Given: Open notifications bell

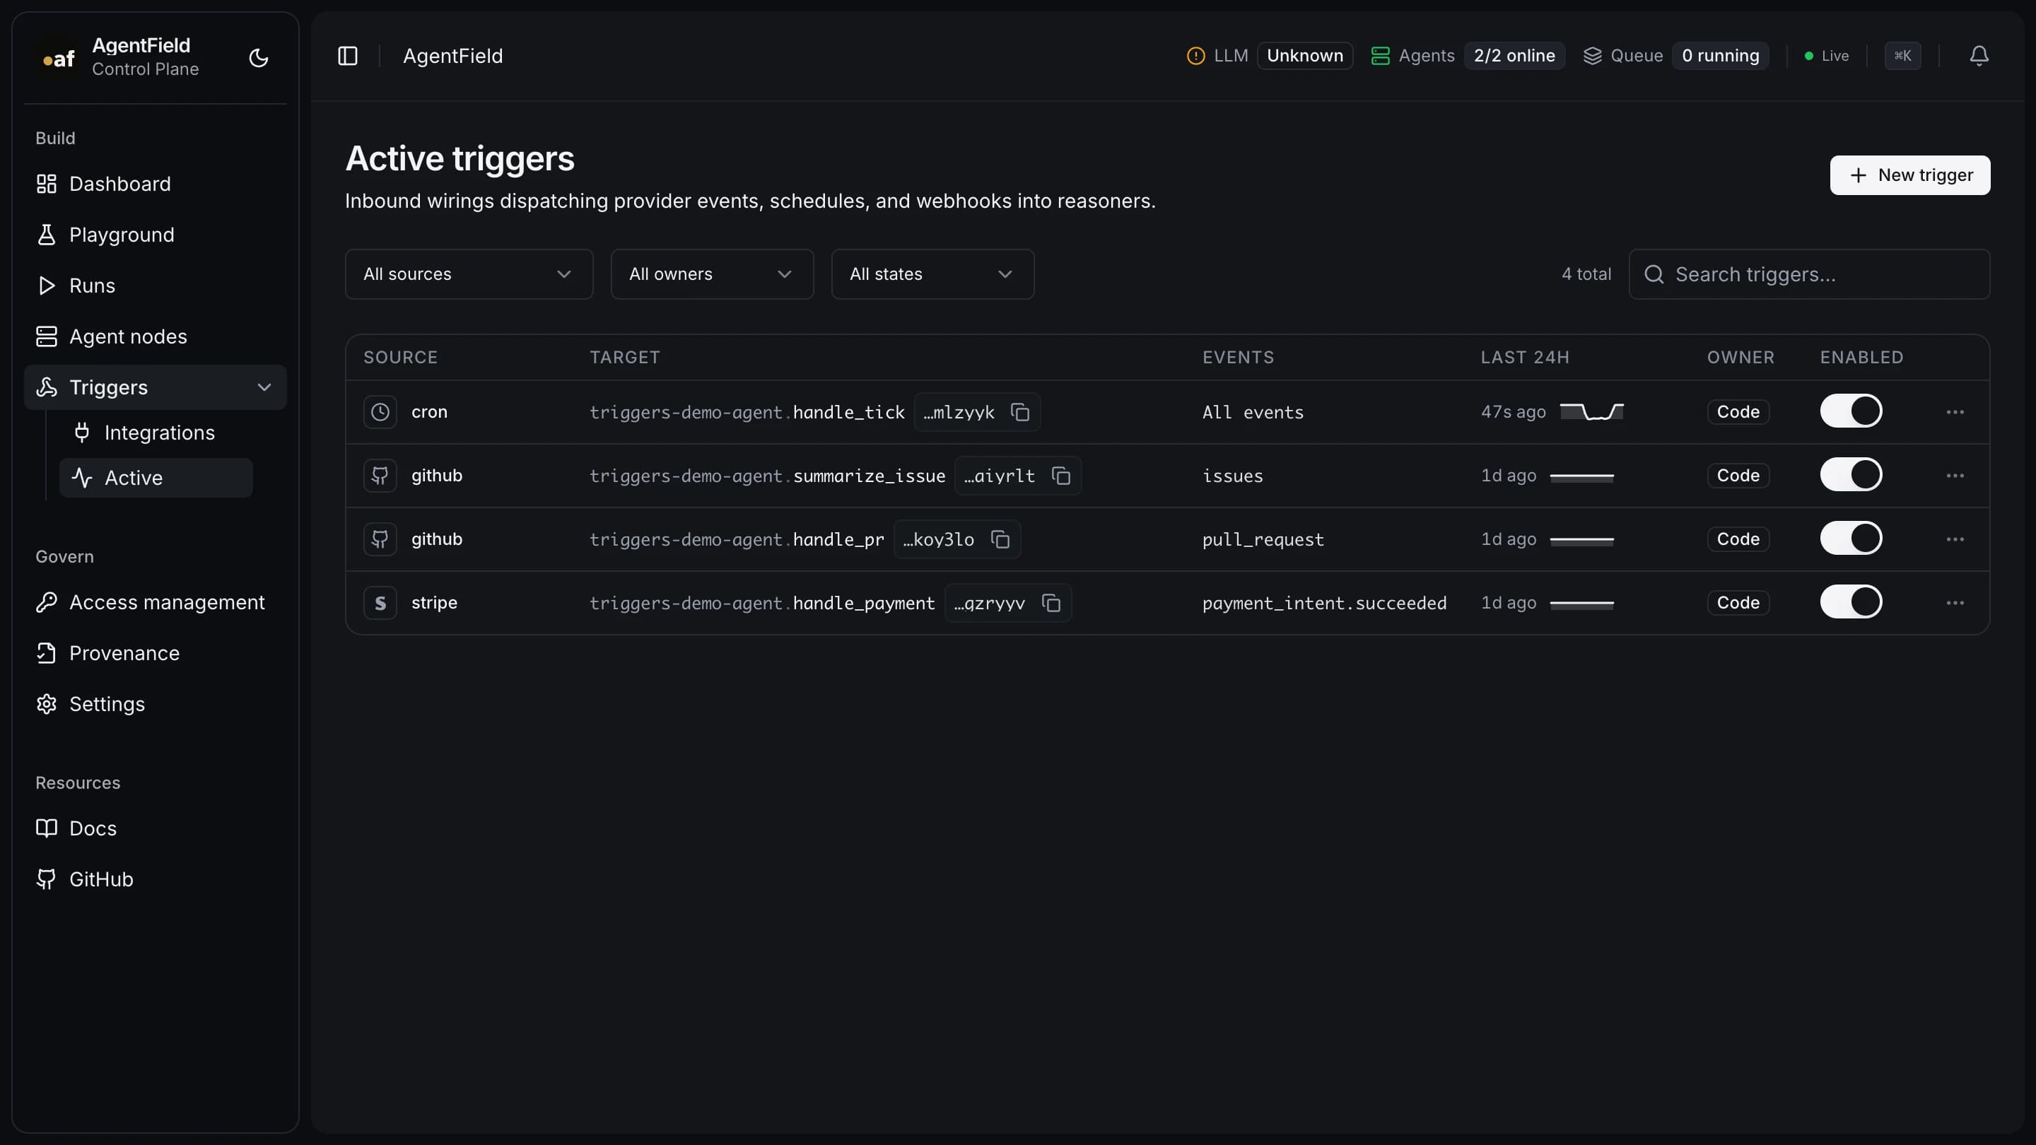Looking at the screenshot, I should (x=1978, y=55).
